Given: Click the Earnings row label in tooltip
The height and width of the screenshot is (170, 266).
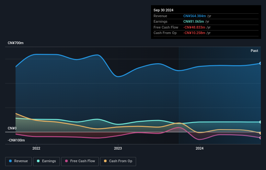Looking at the screenshot, I should pyautogui.click(x=160, y=21).
